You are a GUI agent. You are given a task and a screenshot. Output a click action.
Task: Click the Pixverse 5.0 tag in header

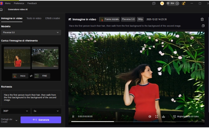[x=128, y=19]
